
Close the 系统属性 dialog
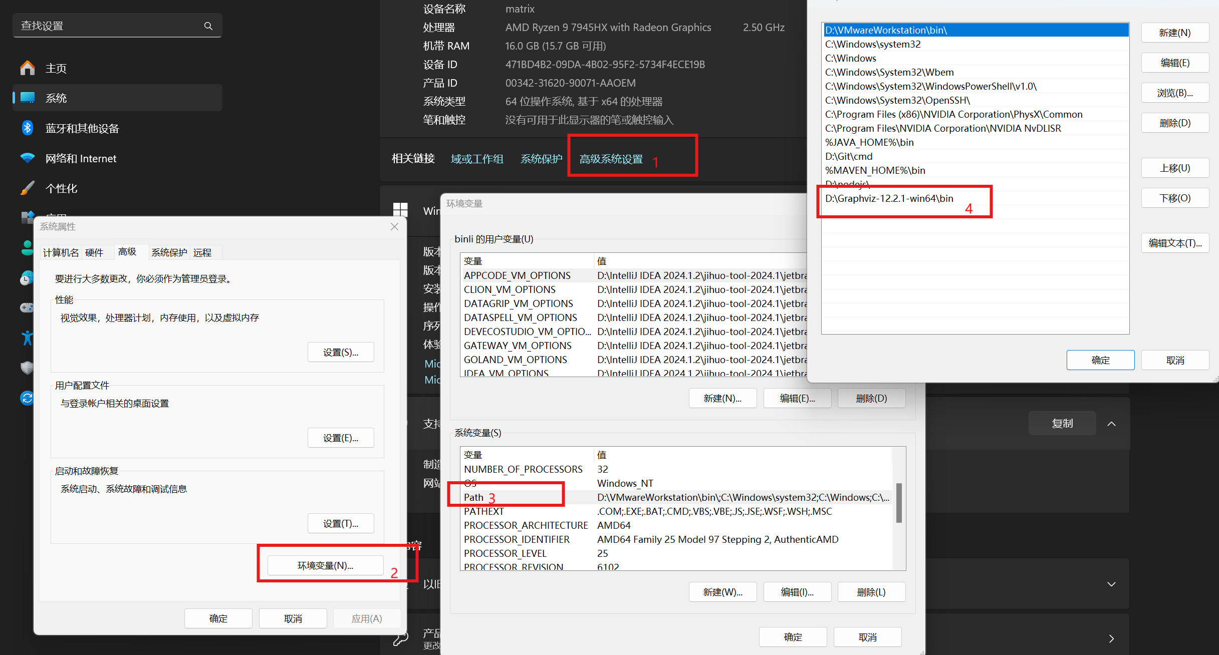[x=394, y=227]
